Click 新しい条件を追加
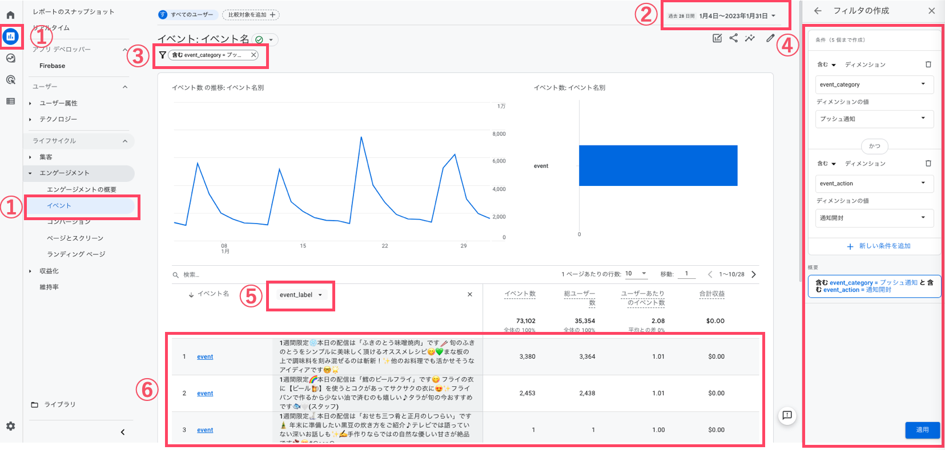Image resolution: width=945 pixels, height=450 pixels. pos(879,246)
